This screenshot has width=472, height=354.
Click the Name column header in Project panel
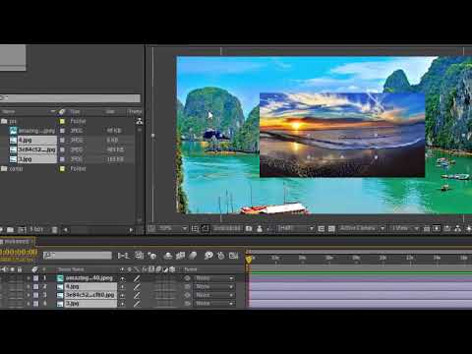pos(9,112)
